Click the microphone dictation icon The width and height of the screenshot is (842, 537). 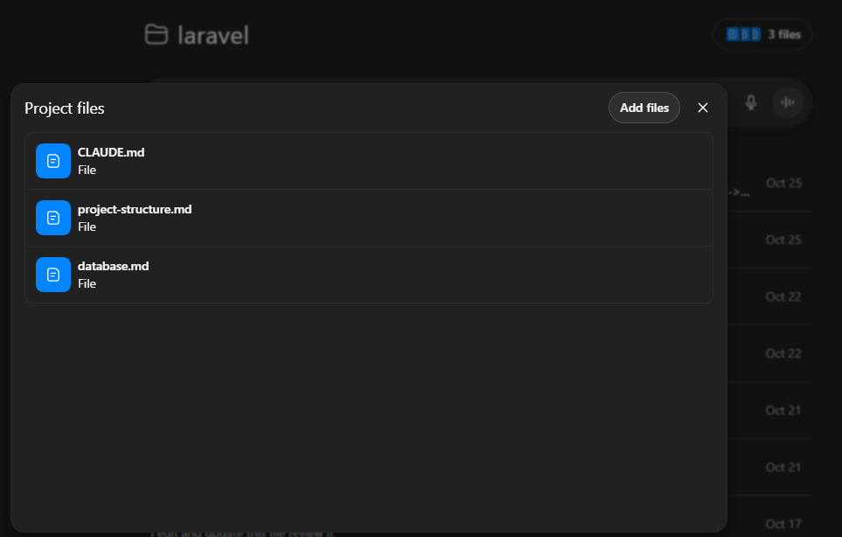point(750,103)
